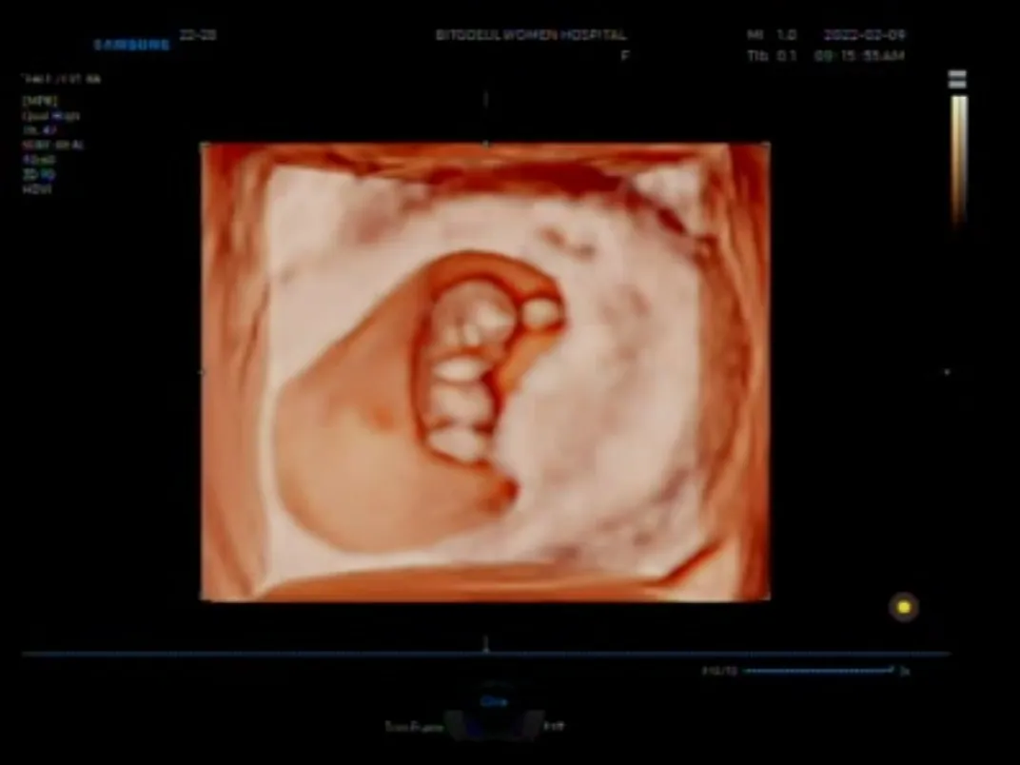Image resolution: width=1020 pixels, height=765 pixels.
Task: Click the hospital name header text
Action: 531,34
